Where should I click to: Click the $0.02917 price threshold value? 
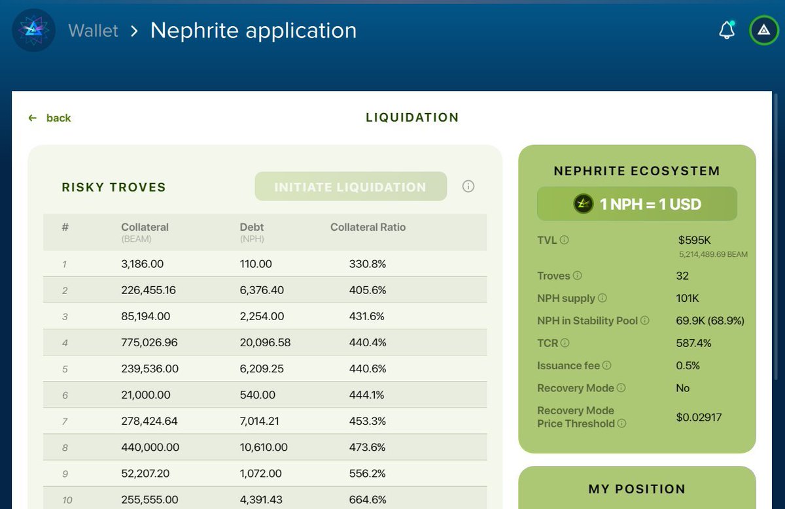(x=699, y=417)
